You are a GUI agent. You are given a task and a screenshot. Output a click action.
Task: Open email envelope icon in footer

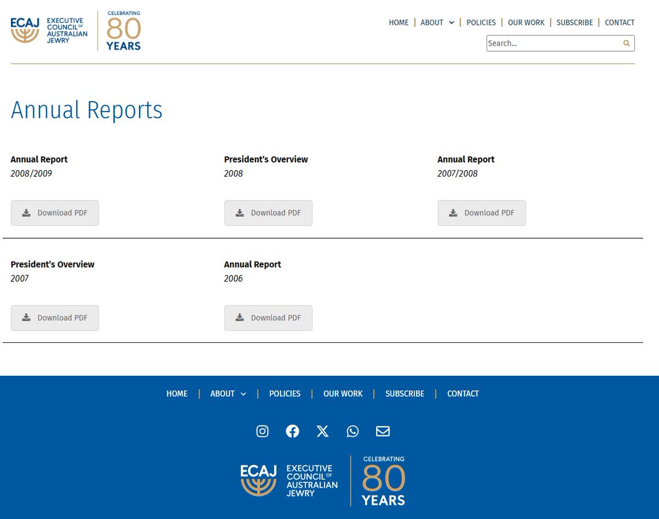pyautogui.click(x=383, y=431)
